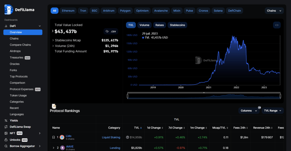Filter by Arbitrum chain

pos(109,11)
